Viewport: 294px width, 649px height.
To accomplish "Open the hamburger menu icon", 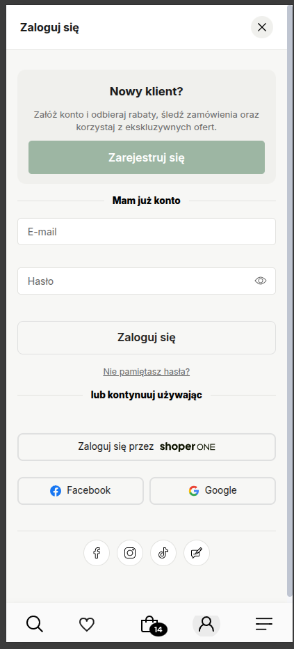I will [x=264, y=624].
